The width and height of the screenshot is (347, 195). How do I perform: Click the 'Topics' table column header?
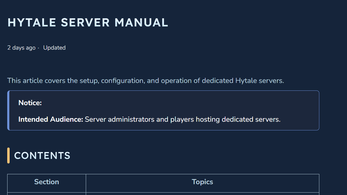[x=202, y=182]
